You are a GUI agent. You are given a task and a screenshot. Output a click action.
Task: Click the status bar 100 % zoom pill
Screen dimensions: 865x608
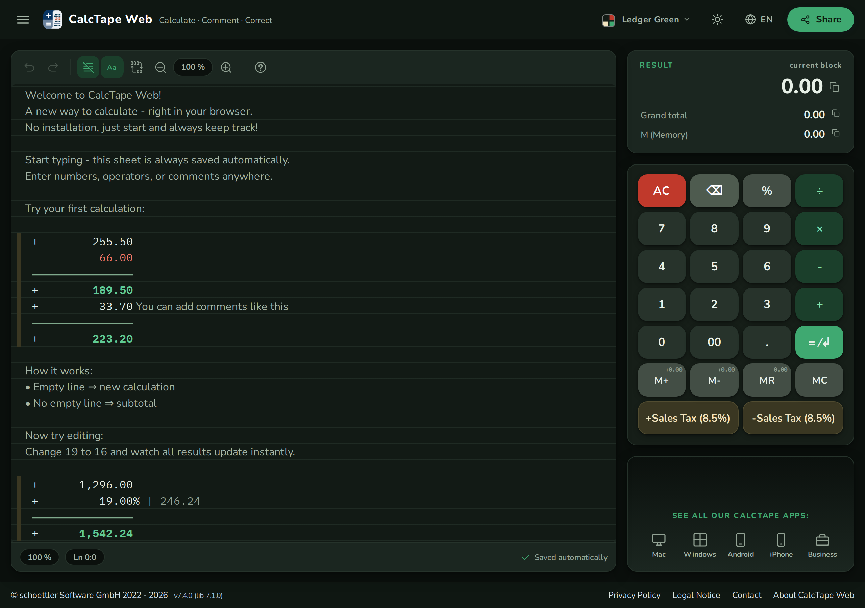pos(40,557)
